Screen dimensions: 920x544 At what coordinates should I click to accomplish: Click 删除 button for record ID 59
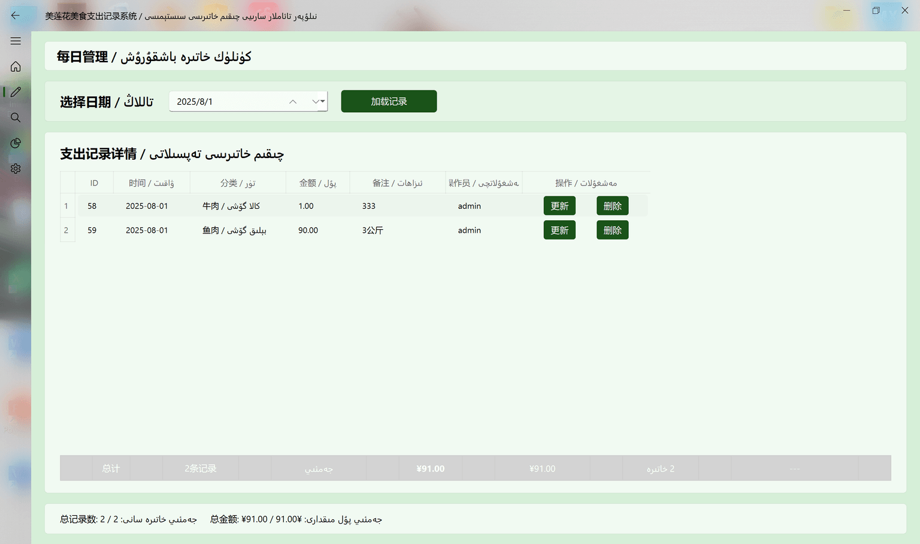[612, 230]
